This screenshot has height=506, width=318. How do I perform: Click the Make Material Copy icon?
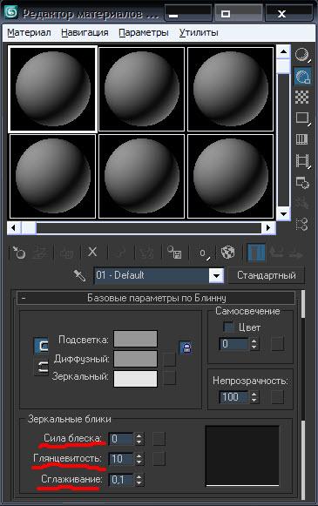[120, 253]
